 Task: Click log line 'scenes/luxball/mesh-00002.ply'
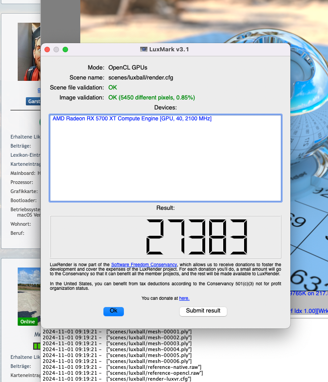coord(117,337)
